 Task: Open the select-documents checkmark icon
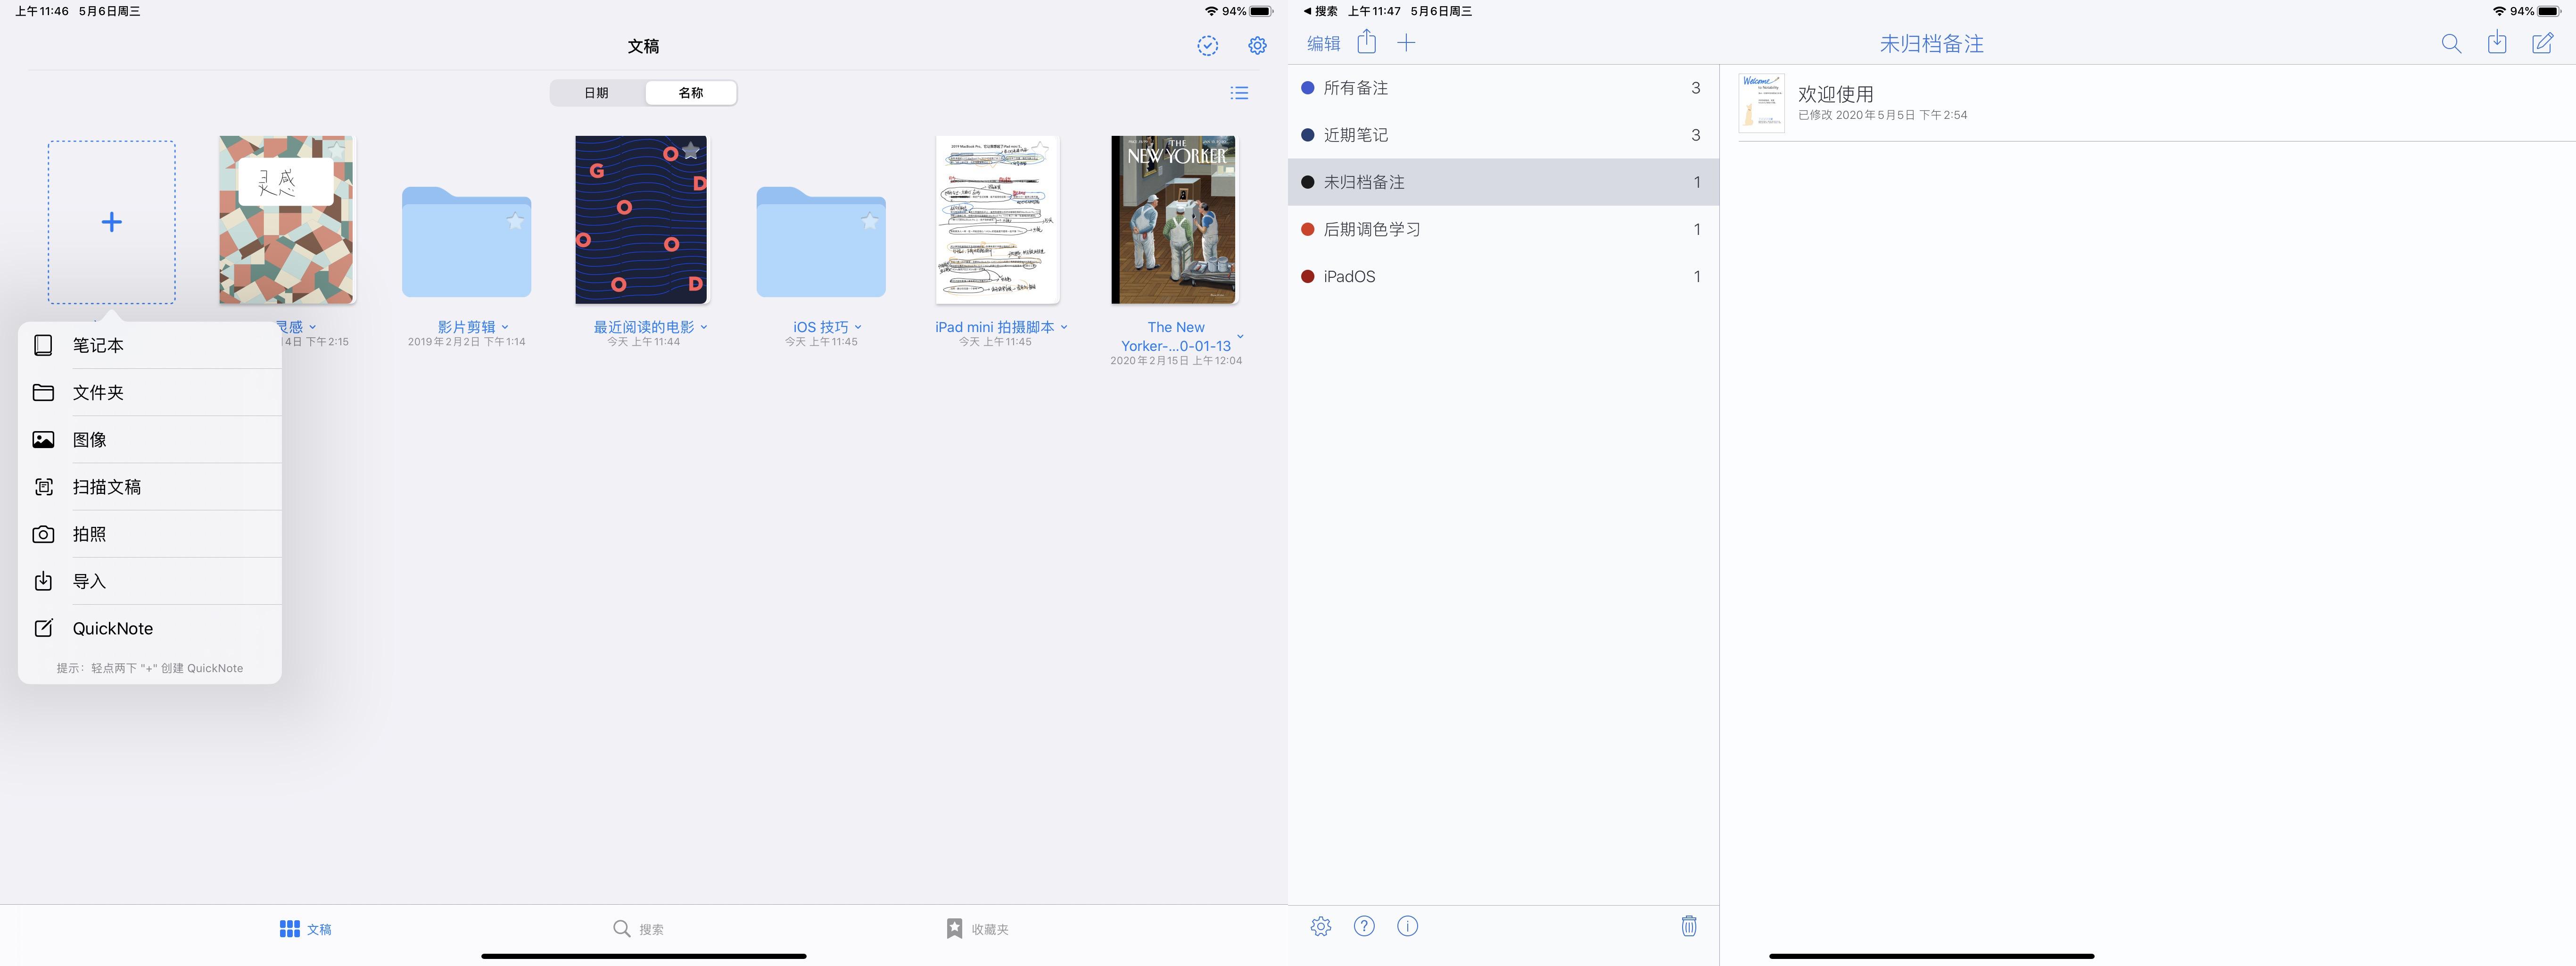[x=1207, y=46]
